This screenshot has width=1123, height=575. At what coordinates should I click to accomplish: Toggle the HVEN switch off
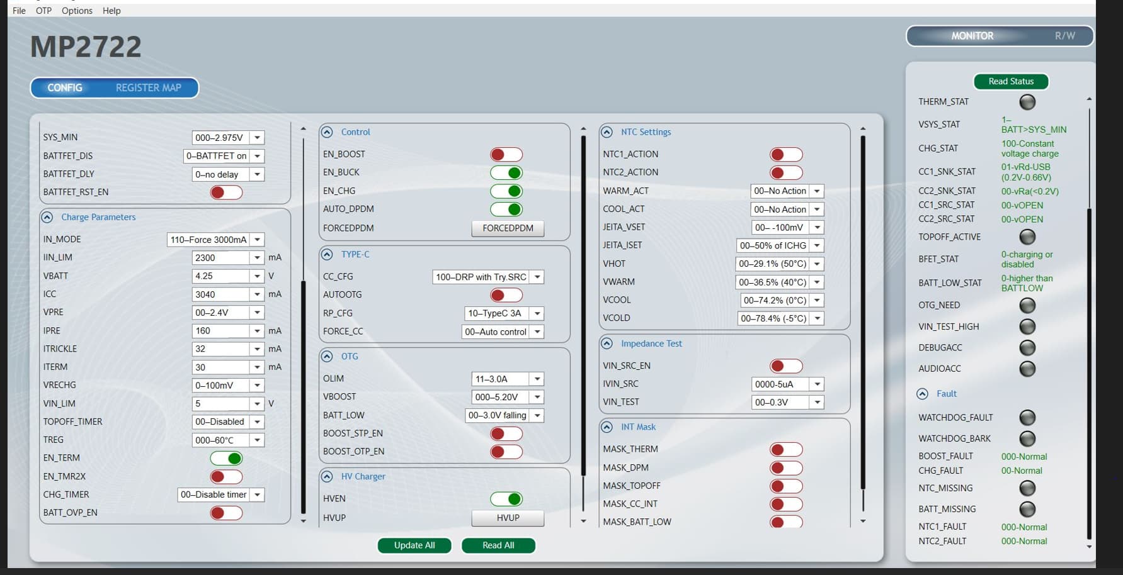click(x=506, y=499)
